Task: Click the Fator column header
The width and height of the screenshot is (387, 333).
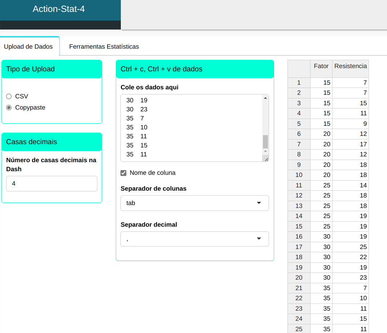Action: click(x=321, y=66)
